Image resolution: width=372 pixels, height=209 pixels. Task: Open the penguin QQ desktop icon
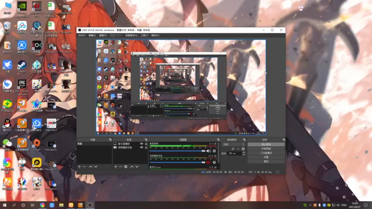tap(7, 125)
